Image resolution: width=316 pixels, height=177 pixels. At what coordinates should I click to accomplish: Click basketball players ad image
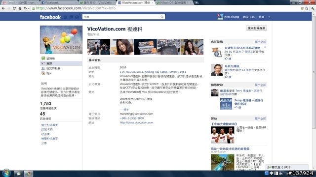pyautogui.click(x=223, y=135)
